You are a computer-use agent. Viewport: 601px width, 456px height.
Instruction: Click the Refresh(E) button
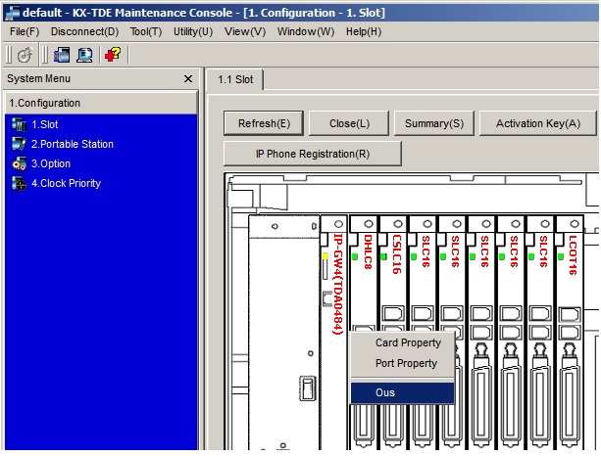[x=264, y=123]
